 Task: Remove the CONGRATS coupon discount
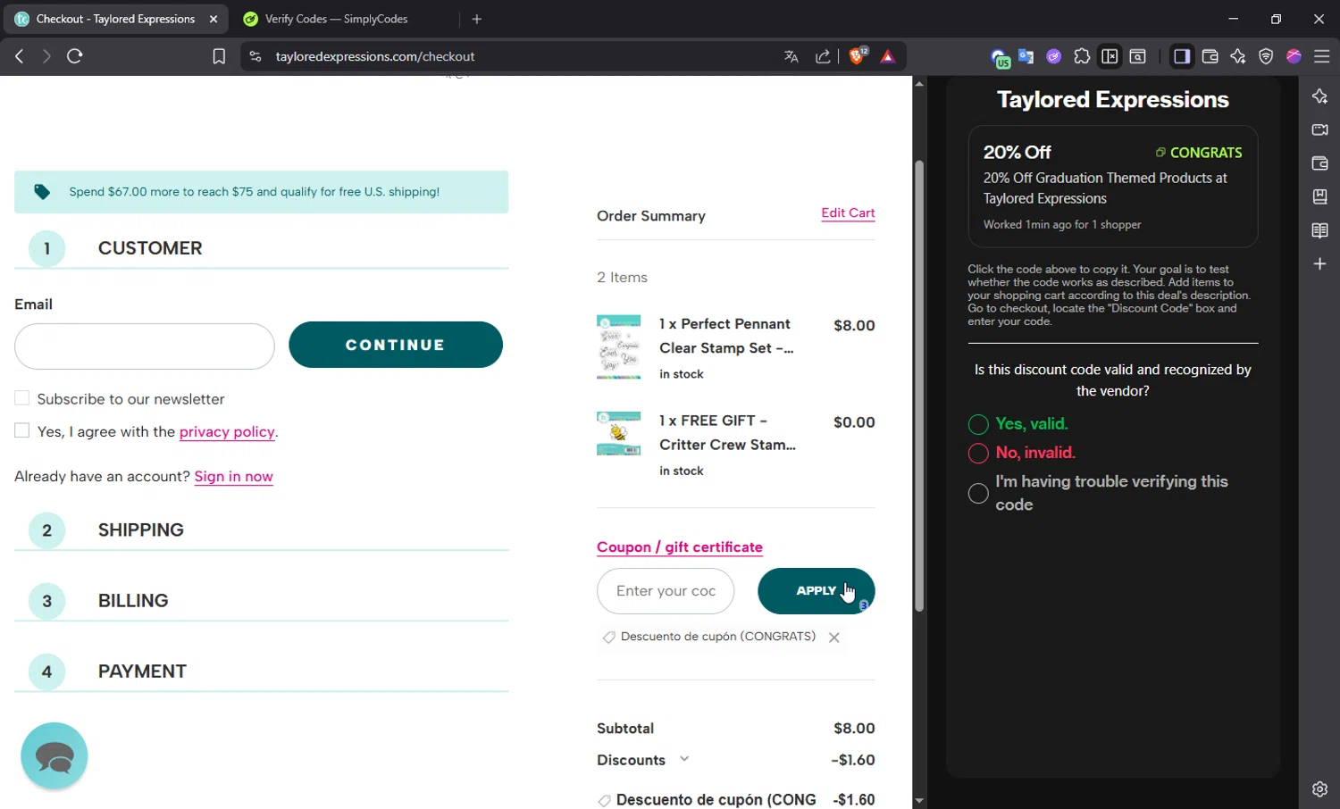pyautogui.click(x=833, y=638)
